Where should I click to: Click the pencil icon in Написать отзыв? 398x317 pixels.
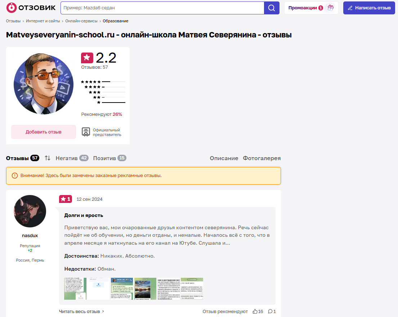click(x=350, y=8)
